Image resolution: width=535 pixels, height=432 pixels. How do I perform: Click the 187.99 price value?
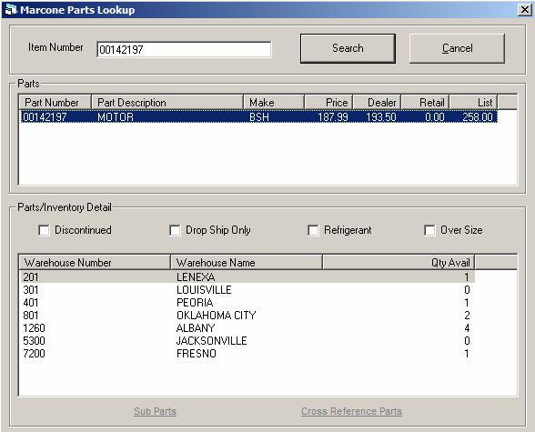333,117
